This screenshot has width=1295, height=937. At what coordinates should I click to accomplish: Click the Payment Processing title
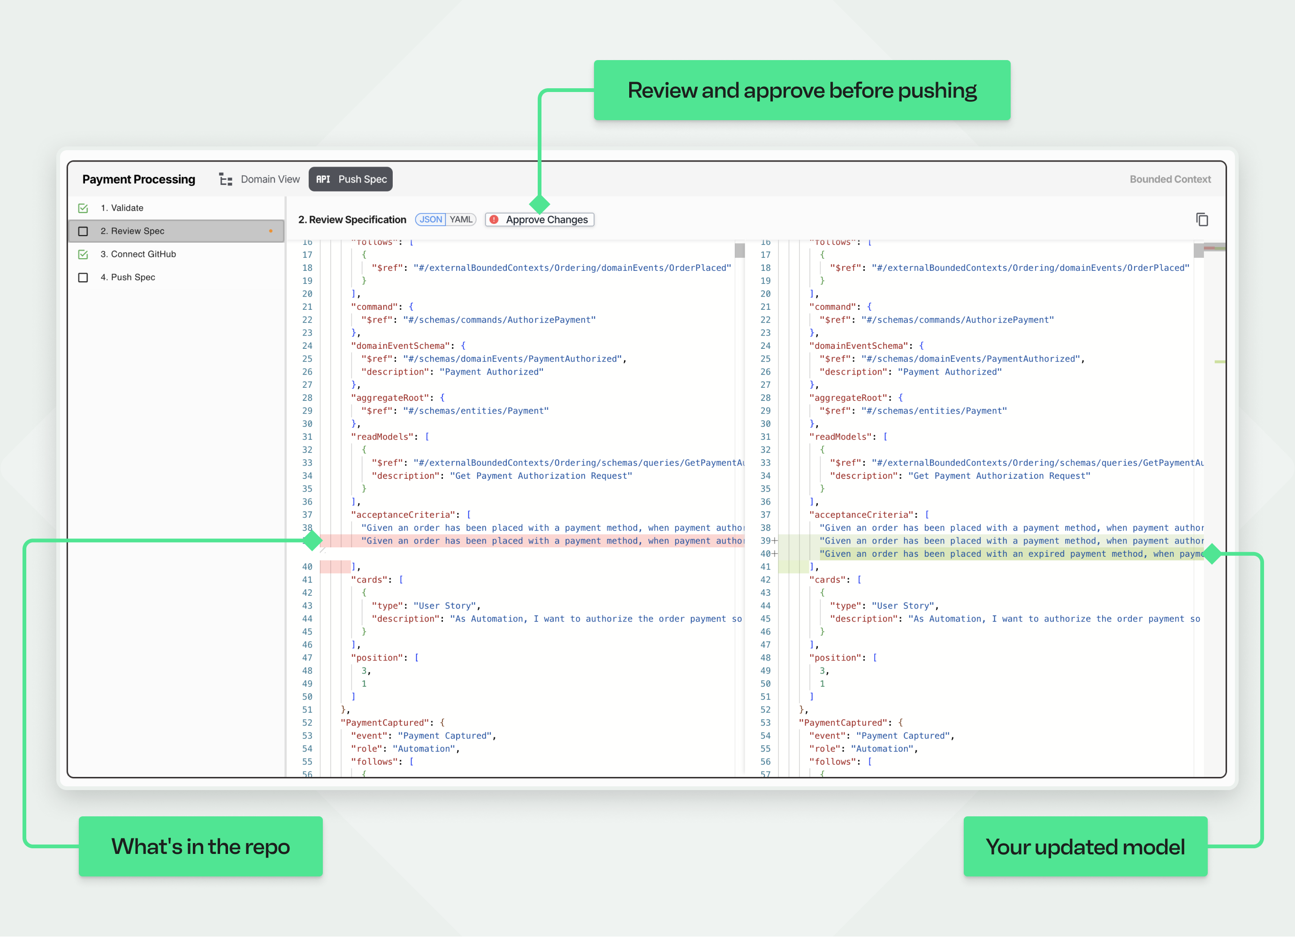(139, 179)
